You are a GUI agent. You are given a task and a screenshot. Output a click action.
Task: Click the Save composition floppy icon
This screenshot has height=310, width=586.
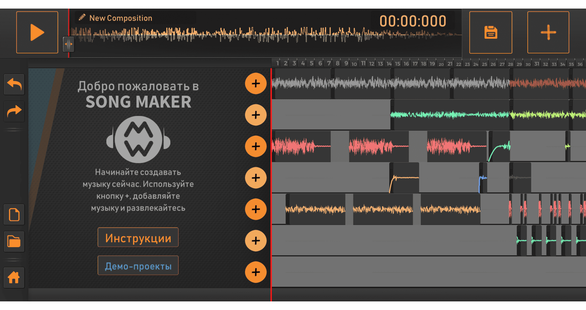[x=491, y=32]
